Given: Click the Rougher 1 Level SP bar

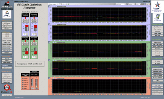Looking at the screenshot, I should [27, 28].
